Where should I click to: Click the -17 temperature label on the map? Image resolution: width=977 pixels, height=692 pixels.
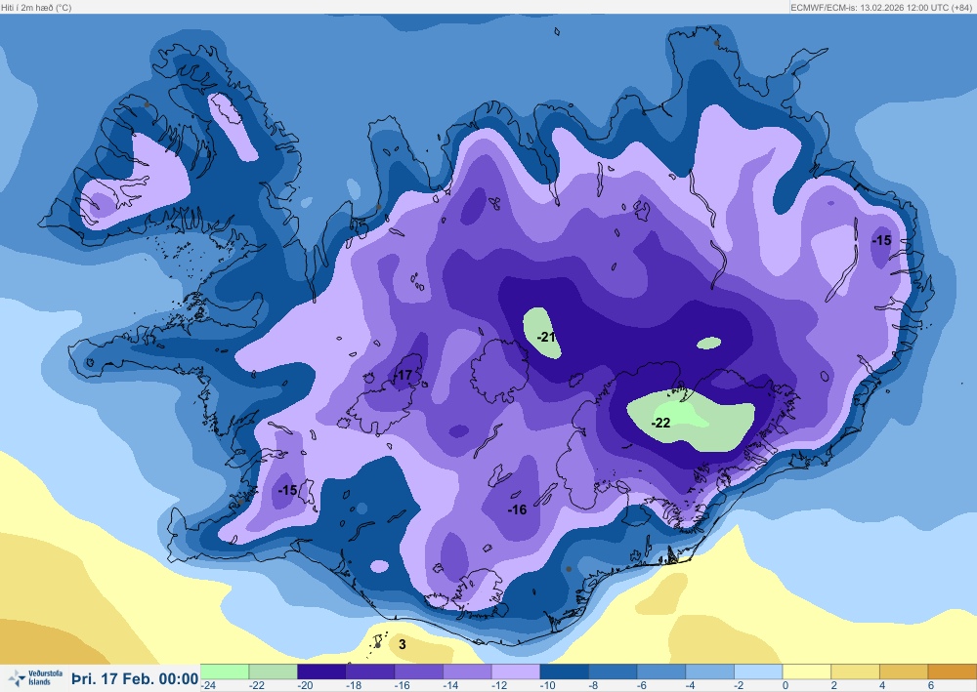click(403, 375)
